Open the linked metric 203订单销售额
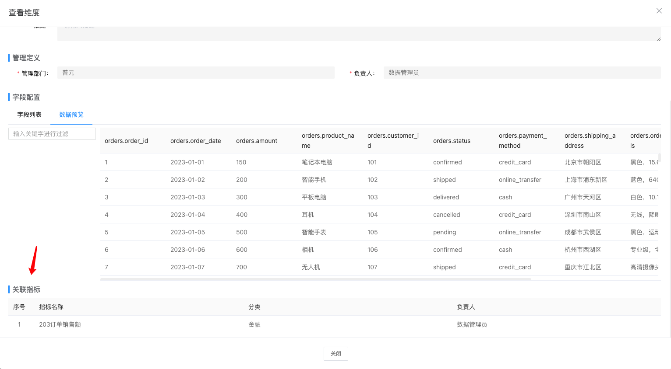 60,324
